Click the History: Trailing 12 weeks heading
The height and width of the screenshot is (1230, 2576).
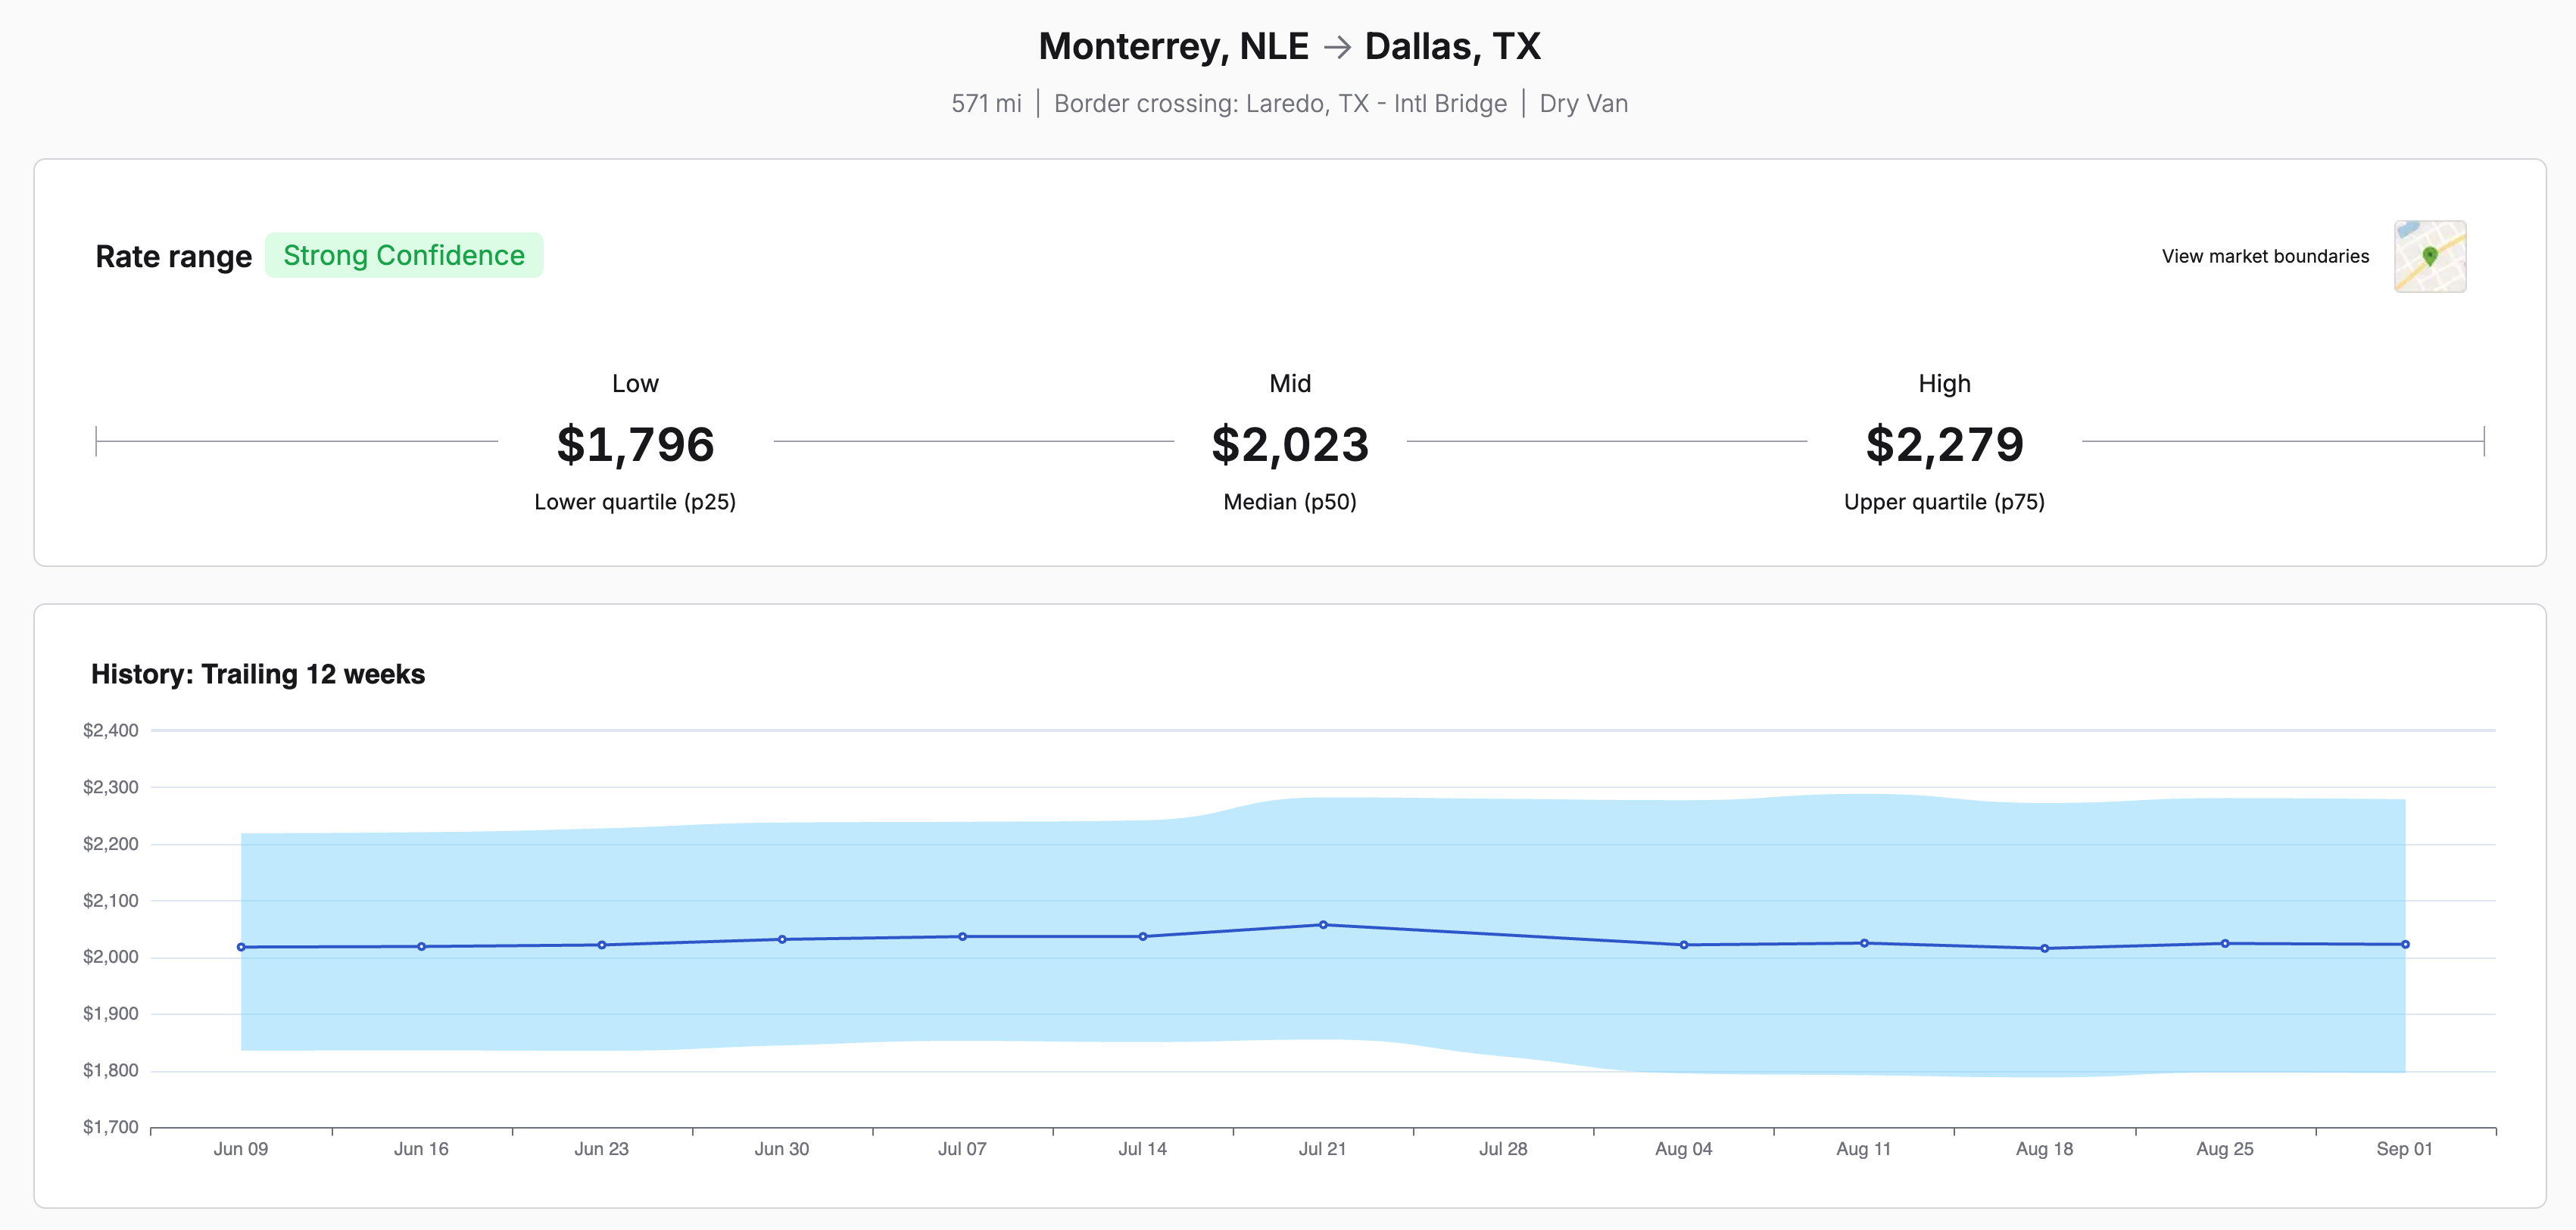(x=258, y=674)
